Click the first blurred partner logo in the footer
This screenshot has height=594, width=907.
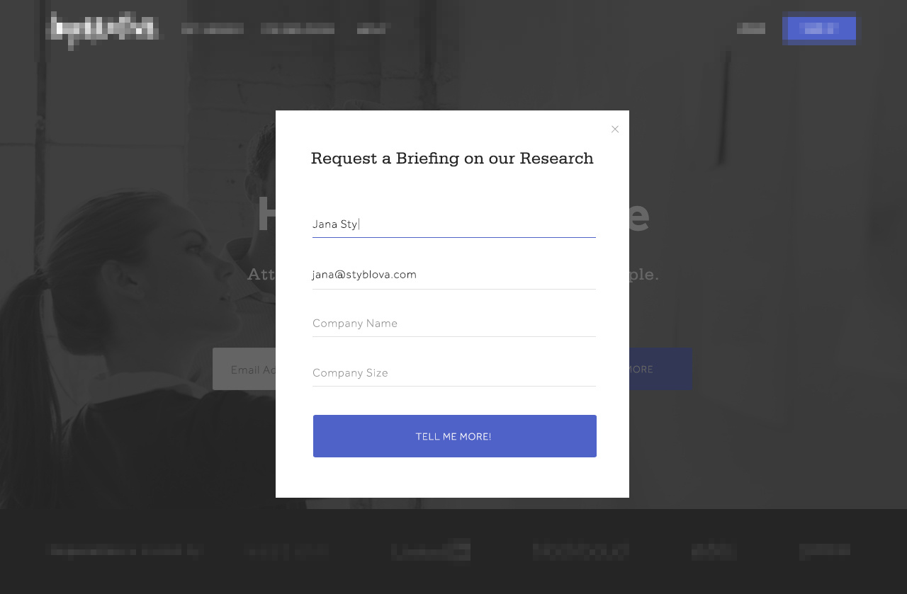click(x=287, y=551)
